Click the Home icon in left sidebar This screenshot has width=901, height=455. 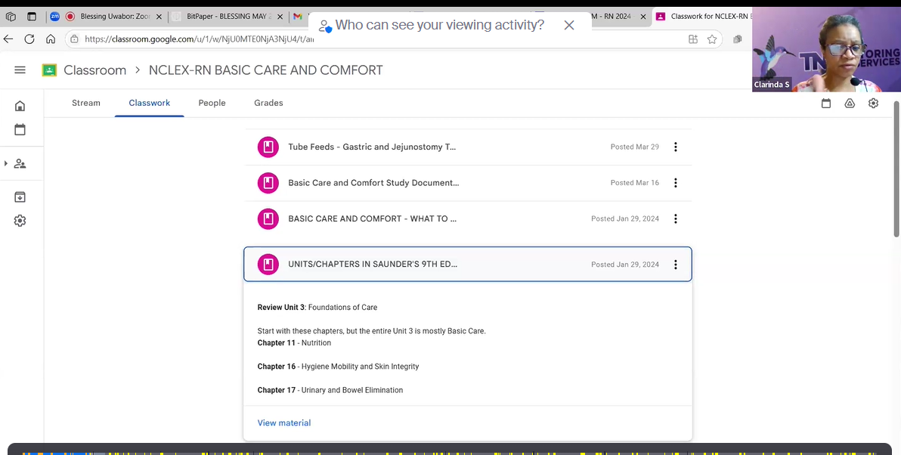[x=20, y=106]
